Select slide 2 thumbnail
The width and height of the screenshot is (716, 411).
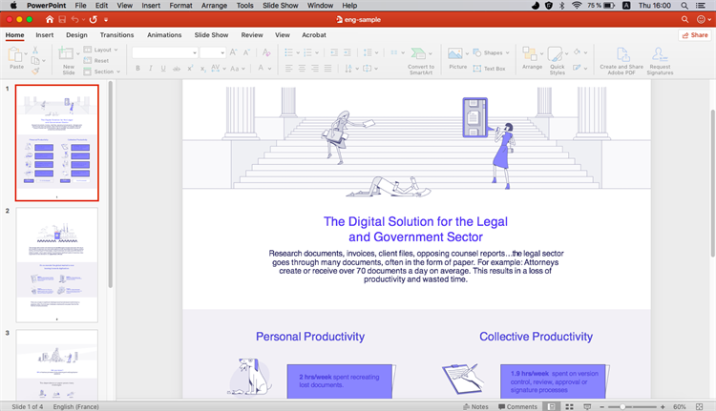point(56,265)
